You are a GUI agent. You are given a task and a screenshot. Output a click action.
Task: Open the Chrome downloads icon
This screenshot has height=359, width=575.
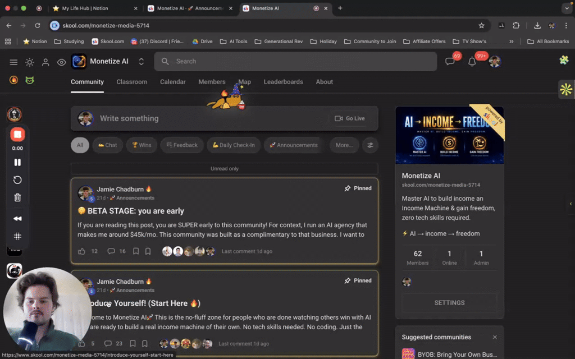(x=537, y=26)
